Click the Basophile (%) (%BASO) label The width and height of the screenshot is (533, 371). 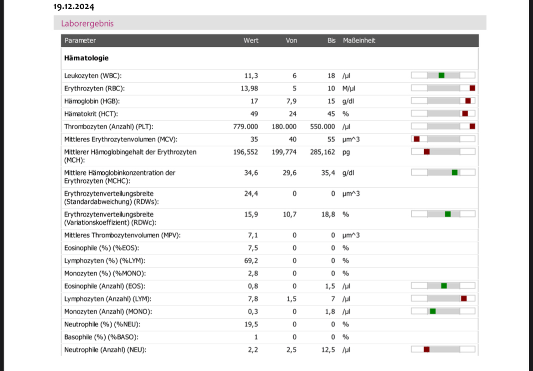click(101, 337)
